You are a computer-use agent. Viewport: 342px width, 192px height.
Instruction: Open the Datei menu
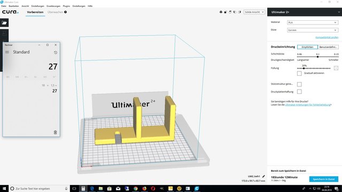click(x=4, y=6)
